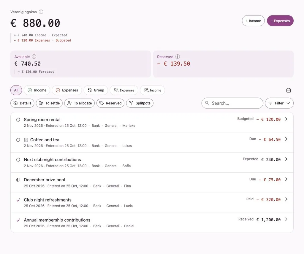Select the Group tab
Viewport: 304px width, 254px height.
point(96,90)
